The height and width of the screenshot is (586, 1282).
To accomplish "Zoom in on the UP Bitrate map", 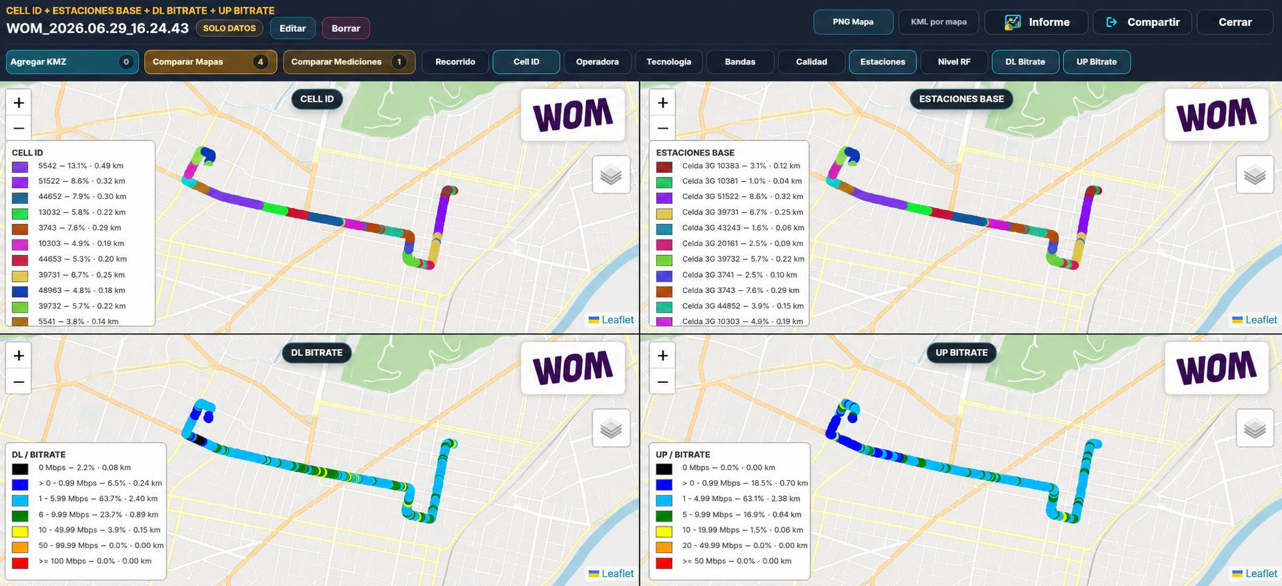I will coord(663,355).
